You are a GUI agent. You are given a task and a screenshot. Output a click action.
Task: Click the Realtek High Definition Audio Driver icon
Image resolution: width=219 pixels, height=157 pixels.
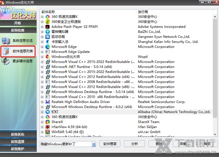(47, 102)
